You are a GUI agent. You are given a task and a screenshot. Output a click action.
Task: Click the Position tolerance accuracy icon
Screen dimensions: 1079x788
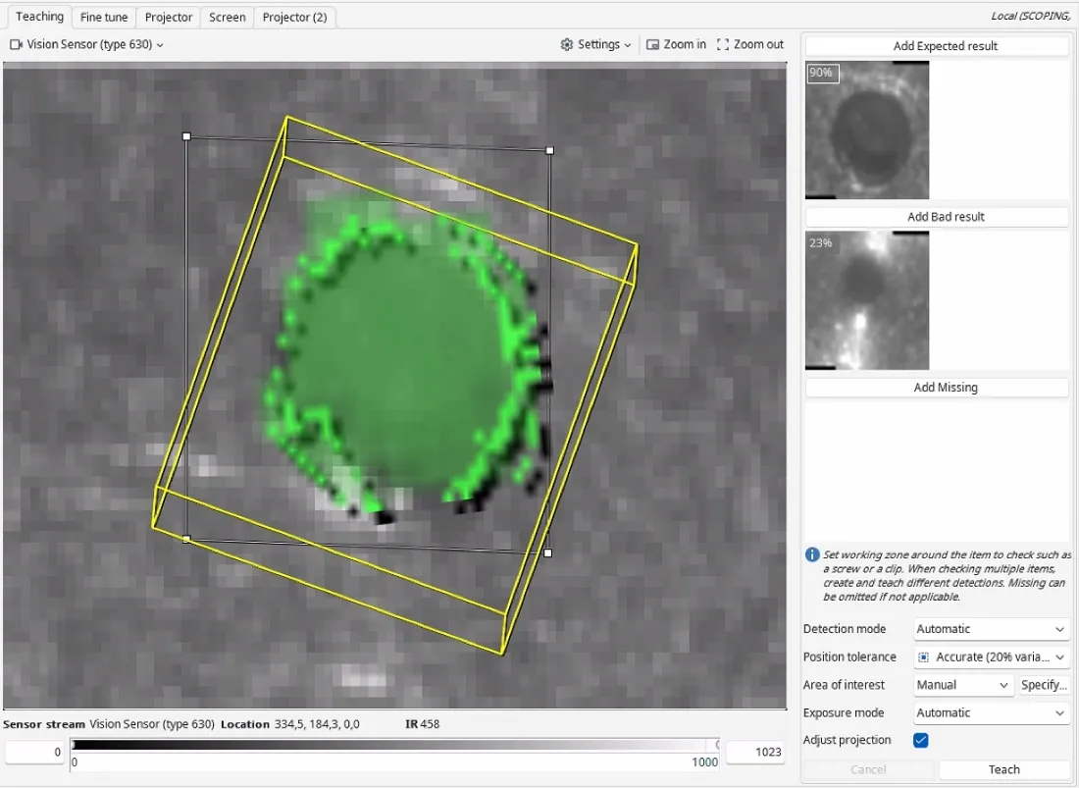tap(924, 657)
